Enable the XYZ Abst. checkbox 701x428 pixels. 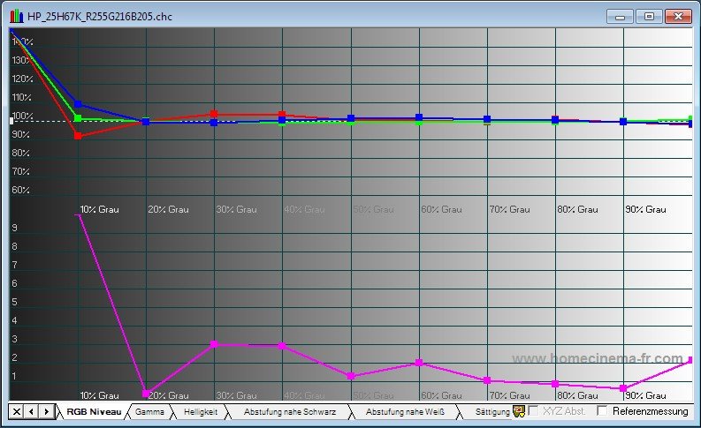tap(534, 411)
